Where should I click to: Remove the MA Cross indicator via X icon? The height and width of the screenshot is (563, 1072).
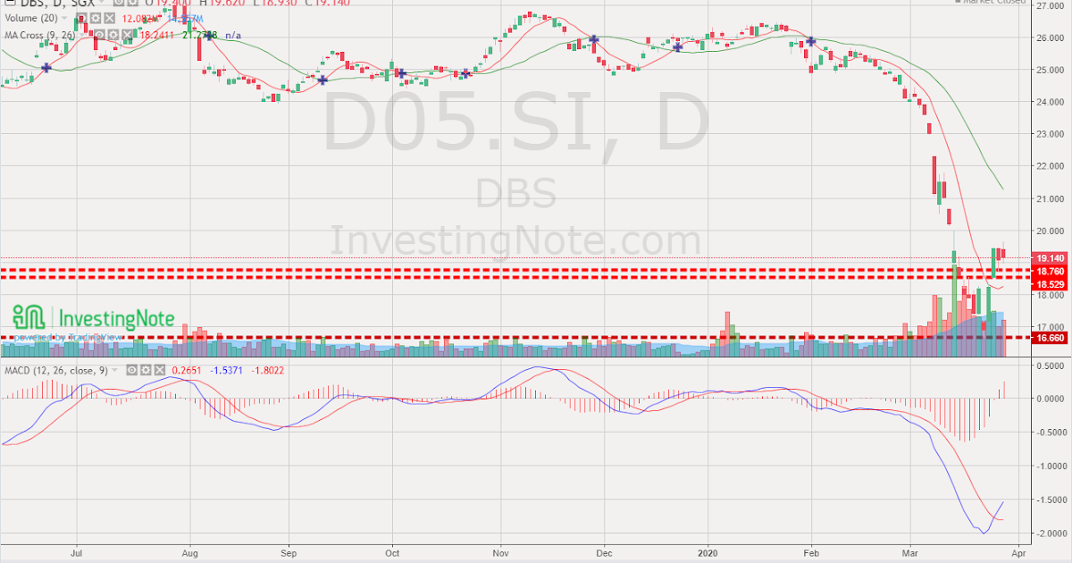(128, 36)
